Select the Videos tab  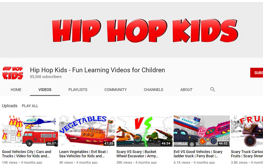[x=45, y=90]
